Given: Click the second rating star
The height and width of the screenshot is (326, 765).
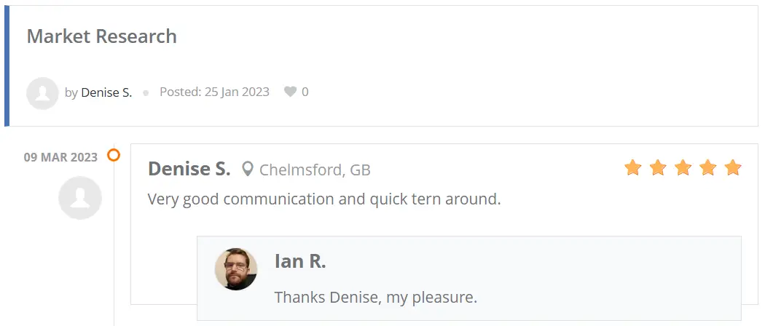Looking at the screenshot, I should (x=658, y=167).
